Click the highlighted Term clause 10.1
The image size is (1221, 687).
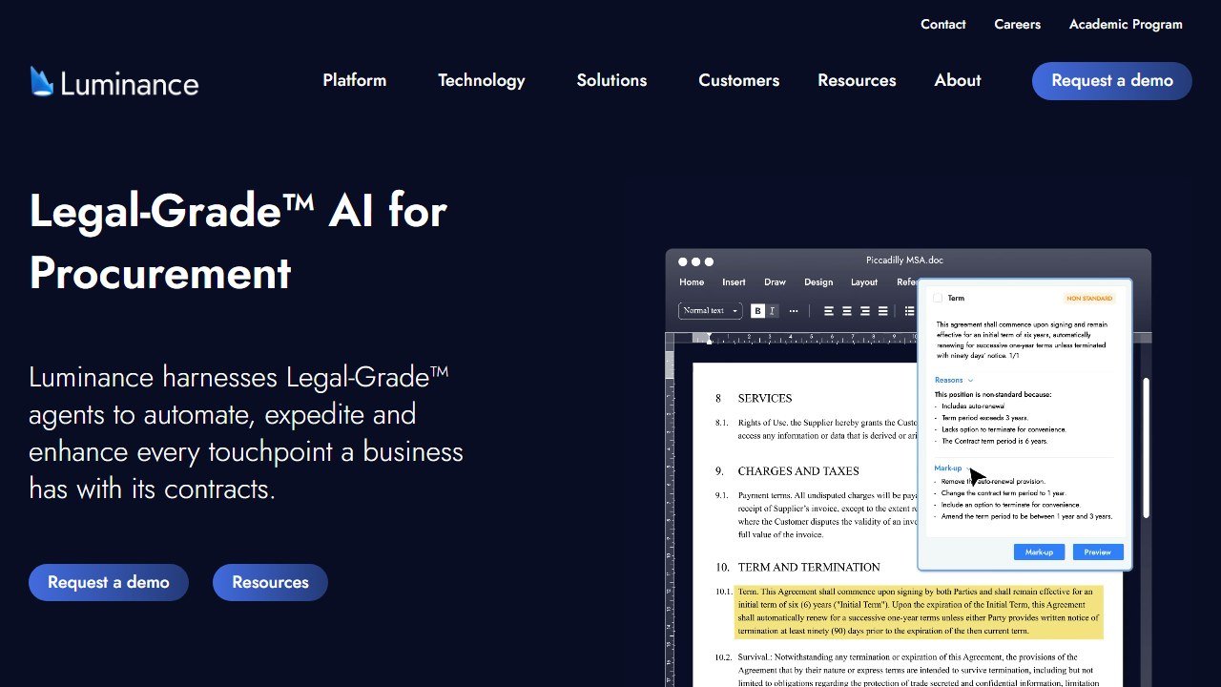(x=919, y=612)
